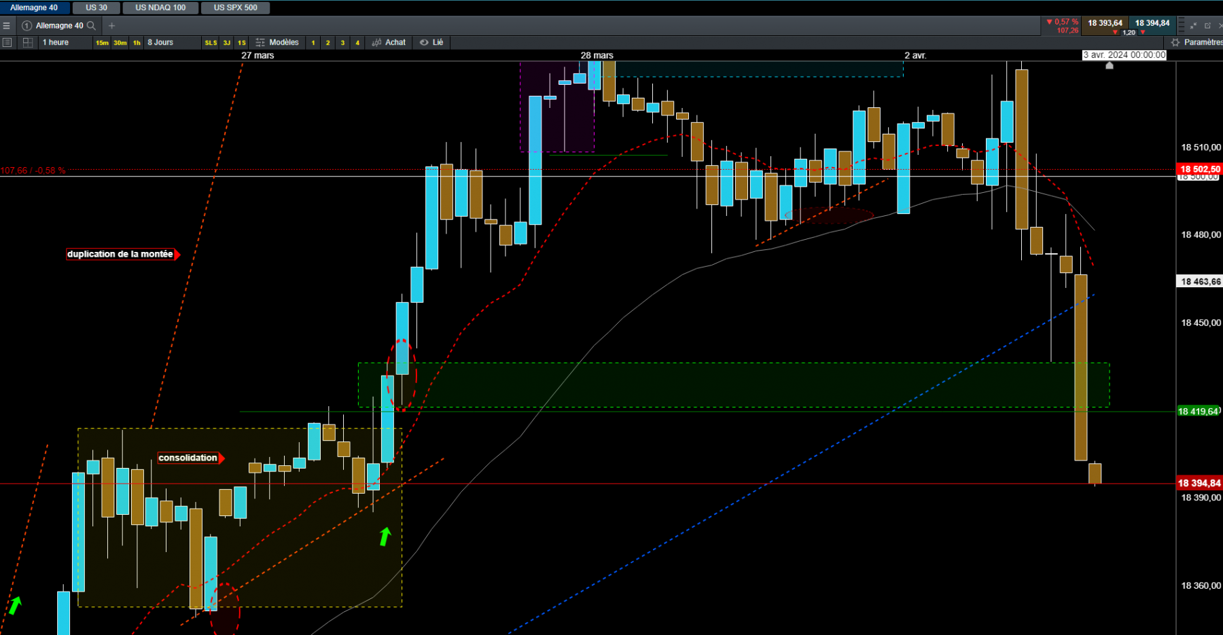Open Paramètres gear settings

pyautogui.click(x=1197, y=42)
